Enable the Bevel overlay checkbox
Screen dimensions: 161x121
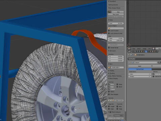tap(117, 87)
